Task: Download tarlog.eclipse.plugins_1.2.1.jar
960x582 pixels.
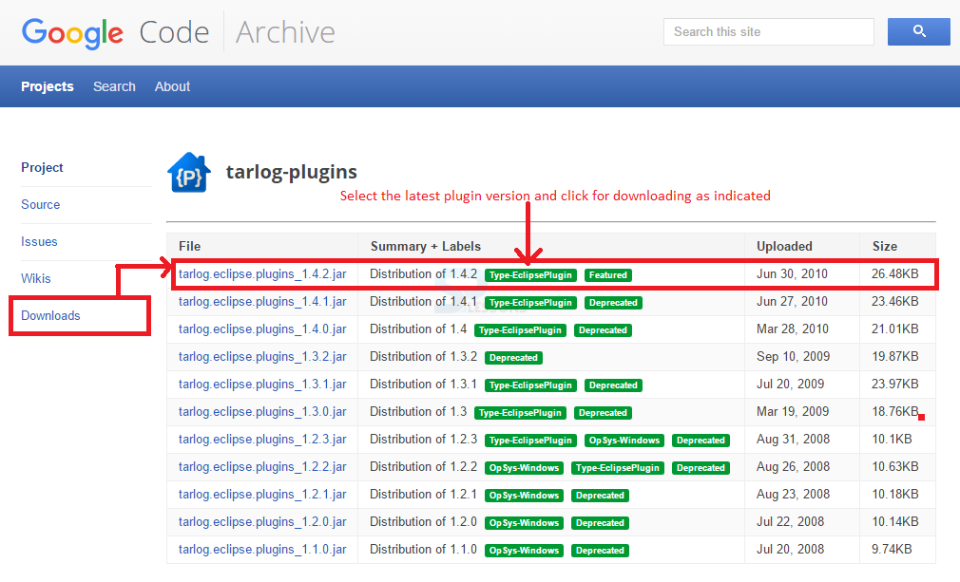Action: [262, 495]
